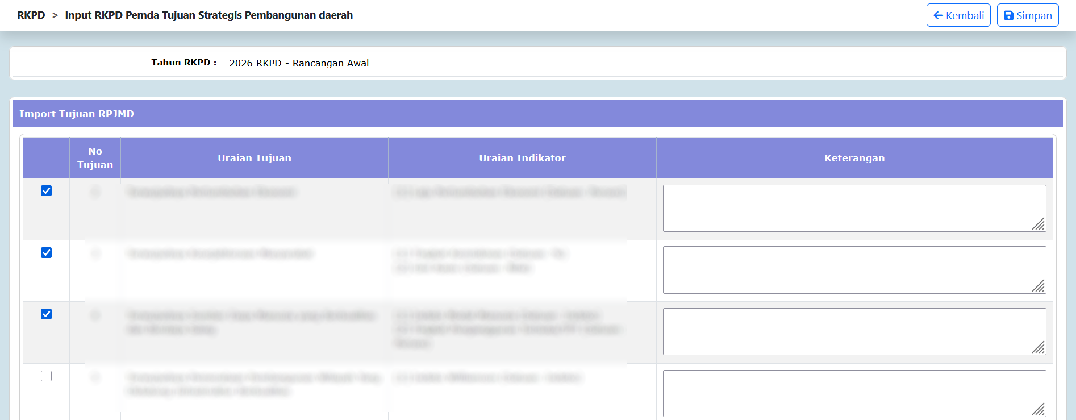Click the Keterangan column header
Image resolution: width=1076 pixels, height=420 pixels.
854,158
